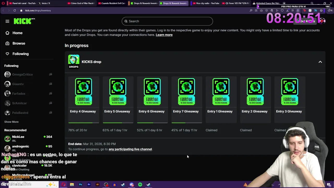Toggle notifications bell for SrAmilcar
This screenshot has width=334, height=188.
[x=50, y=103]
